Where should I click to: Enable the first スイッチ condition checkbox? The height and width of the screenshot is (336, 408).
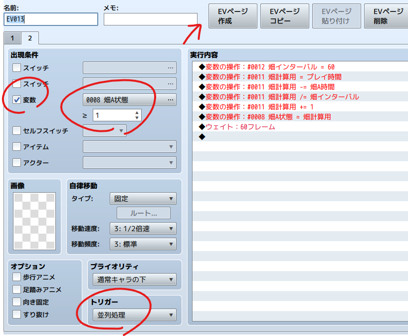coord(16,68)
